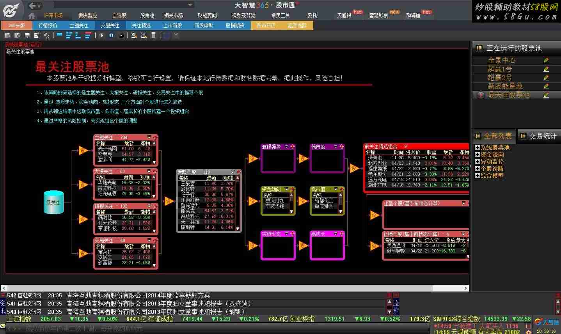Open the filter dropdown on 波段强势 node

[287, 147]
